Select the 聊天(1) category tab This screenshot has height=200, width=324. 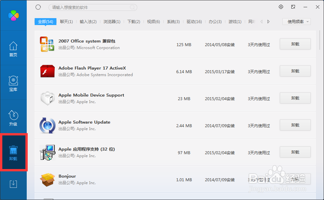click(66, 21)
